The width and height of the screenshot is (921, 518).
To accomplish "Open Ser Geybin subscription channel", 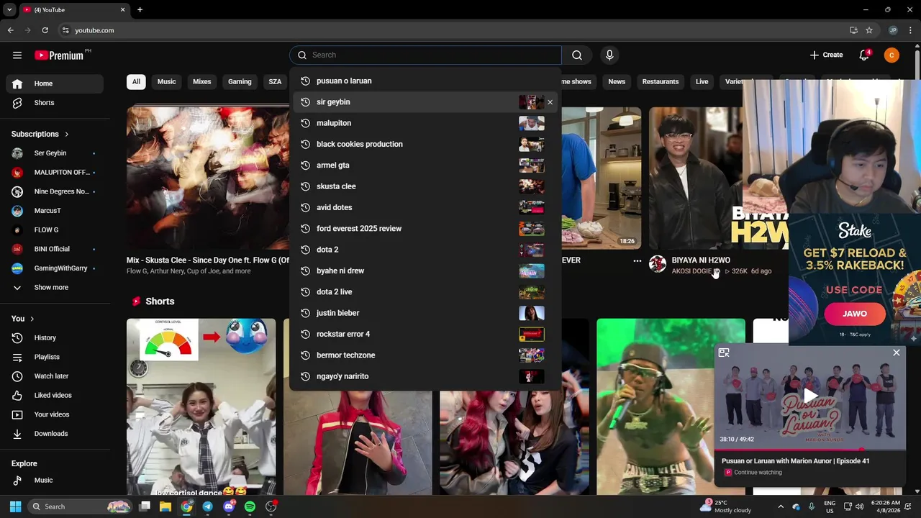I will [55, 153].
